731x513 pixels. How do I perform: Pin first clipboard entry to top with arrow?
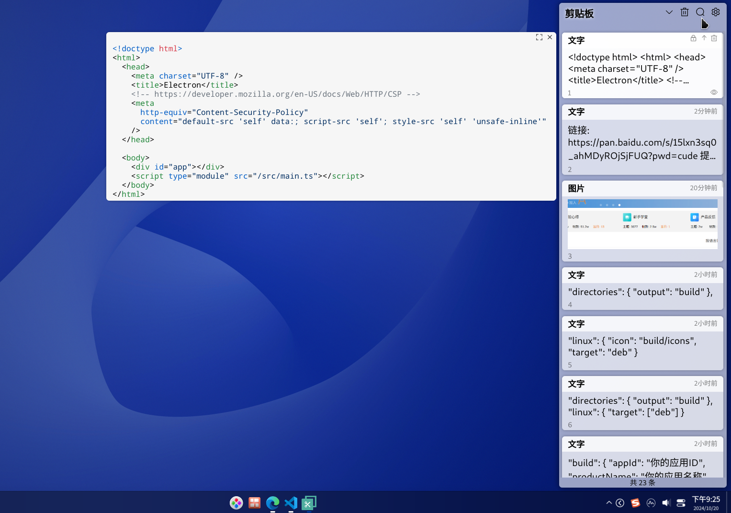(x=704, y=38)
